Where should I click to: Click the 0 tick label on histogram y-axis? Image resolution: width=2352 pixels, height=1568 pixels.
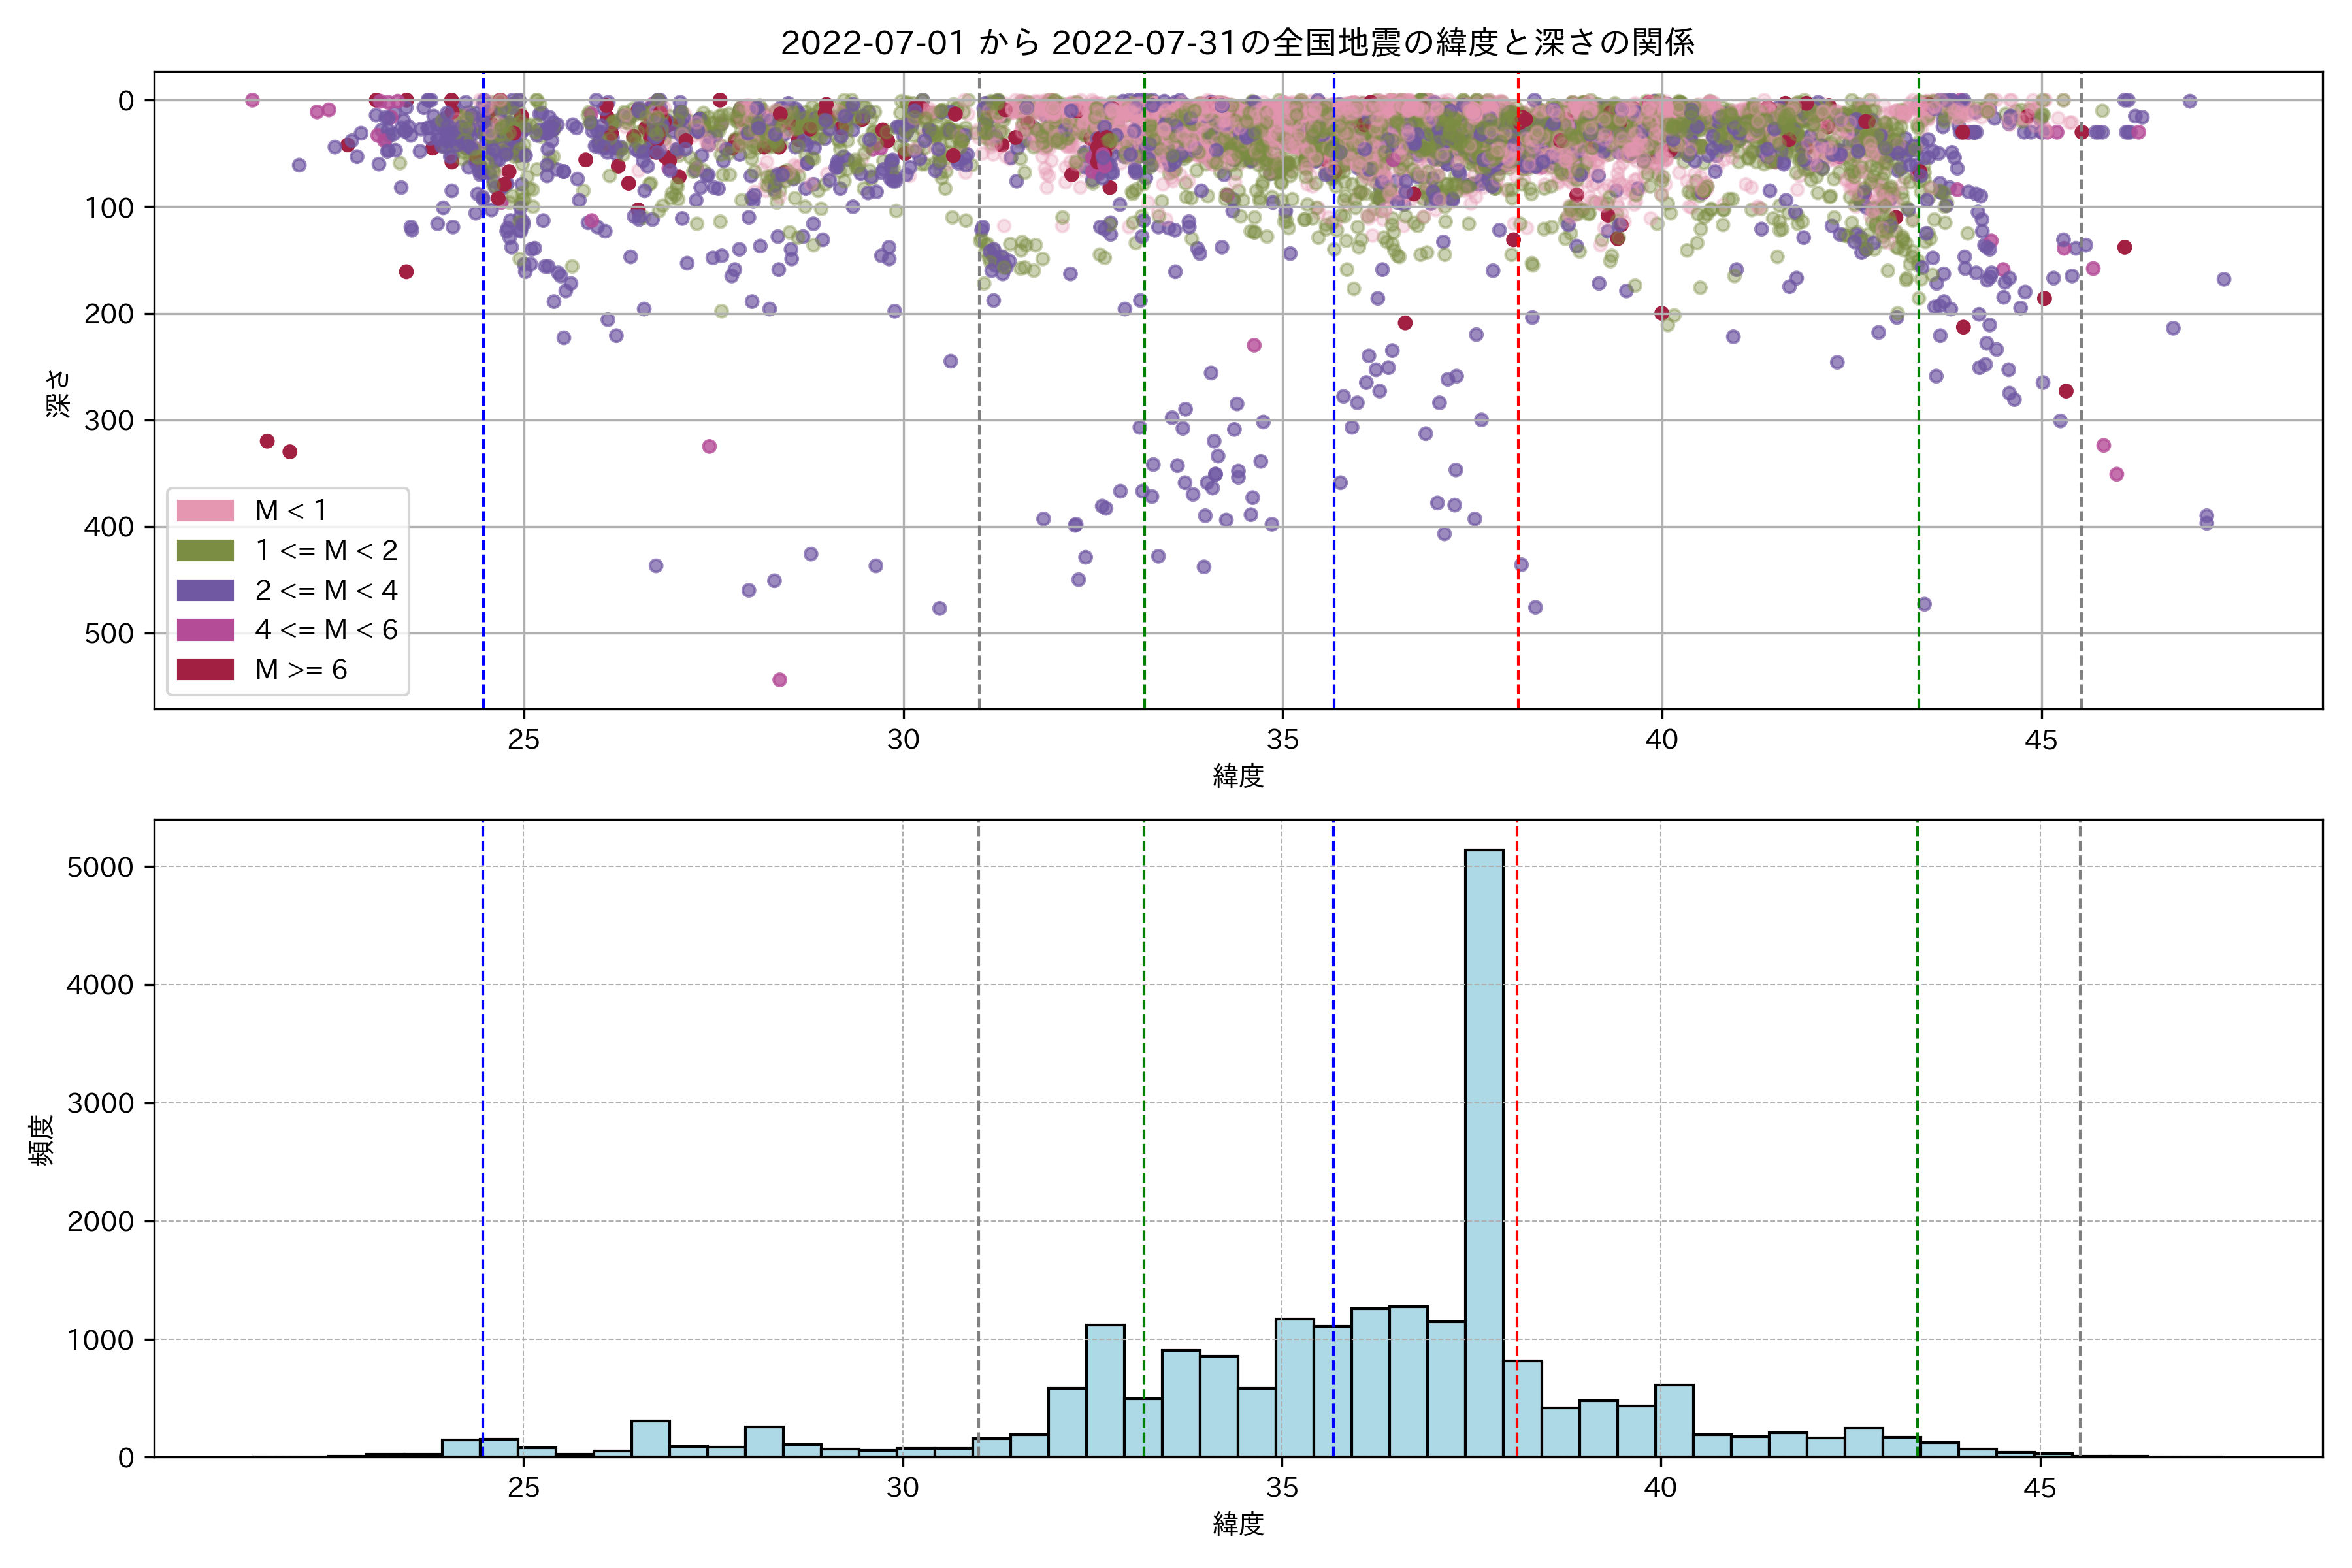click(125, 1458)
